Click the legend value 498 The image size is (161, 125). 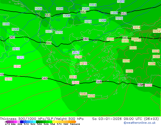coord(20,124)
